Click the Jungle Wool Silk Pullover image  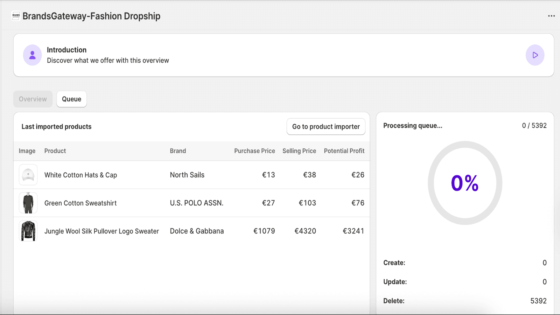click(28, 231)
